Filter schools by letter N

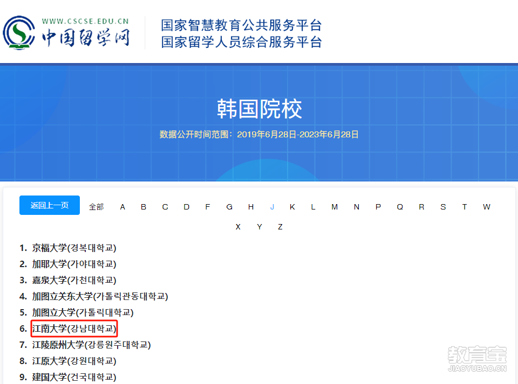click(357, 207)
